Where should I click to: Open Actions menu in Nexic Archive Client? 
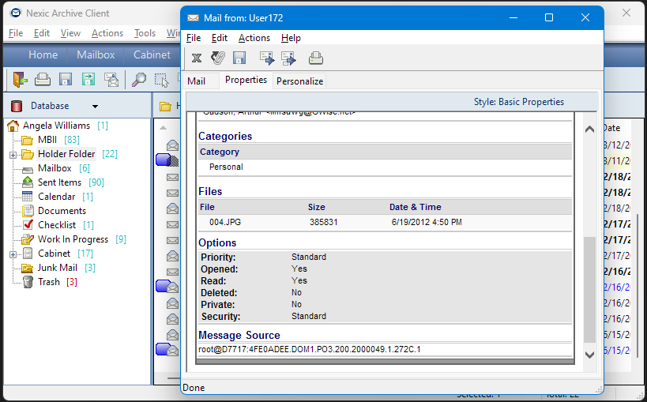coord(107,33)
